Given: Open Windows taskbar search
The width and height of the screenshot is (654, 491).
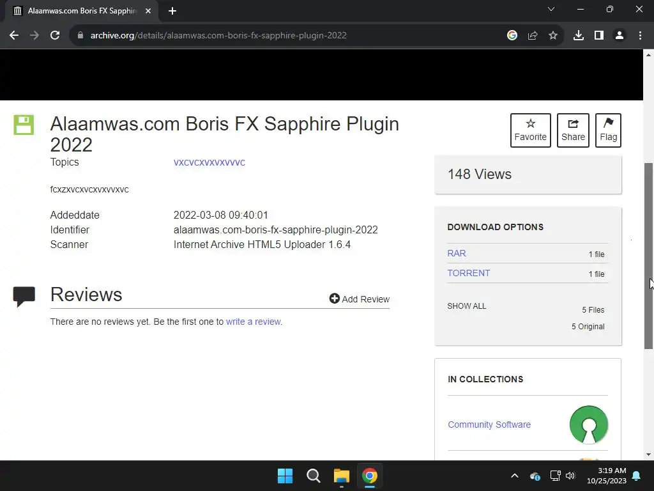Looking at the screenshot, I should [313, 476].
